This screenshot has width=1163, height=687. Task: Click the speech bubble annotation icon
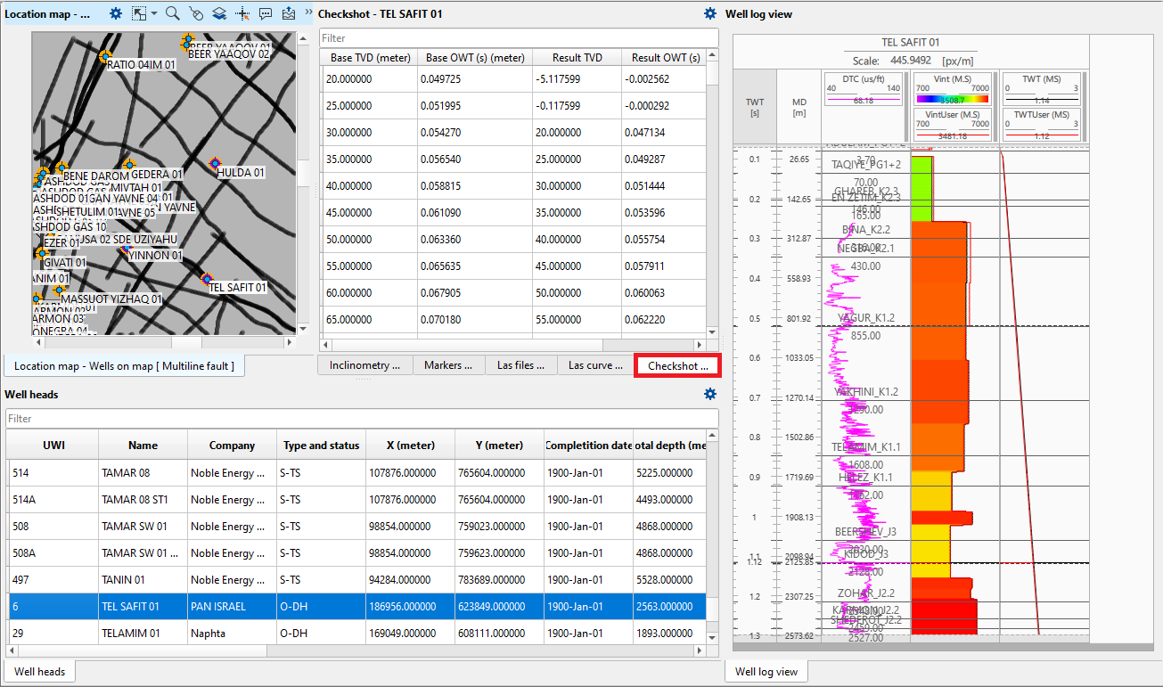tap(265, 13)
